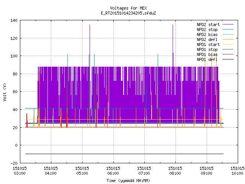The image size is (245, 184).
Task: Click the black line sample beside NPD1 defl
Action: click(228, 59)
